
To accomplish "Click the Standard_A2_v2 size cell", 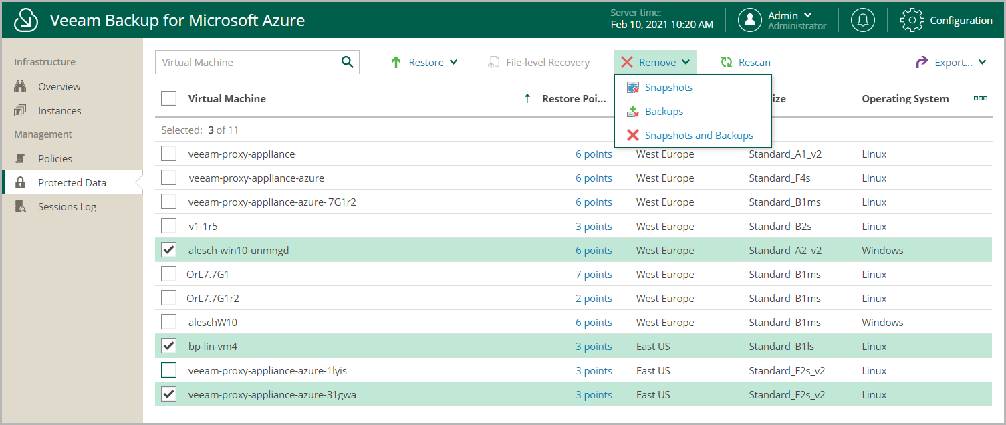I will pos(785,250).
